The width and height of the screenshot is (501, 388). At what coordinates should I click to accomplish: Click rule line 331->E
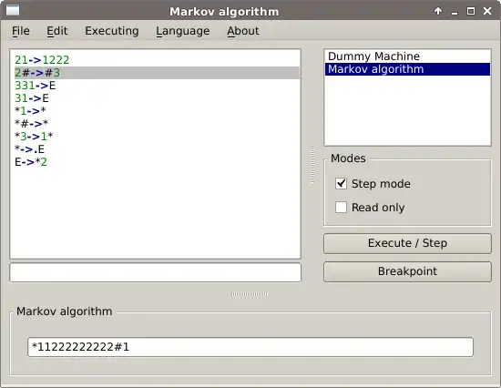point(36,86)
